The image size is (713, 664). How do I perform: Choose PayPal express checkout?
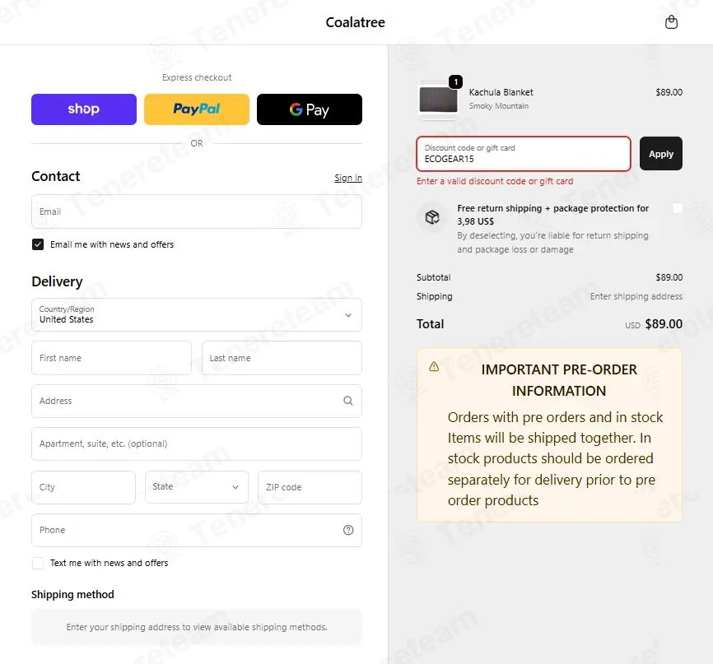tap(197, 109)
